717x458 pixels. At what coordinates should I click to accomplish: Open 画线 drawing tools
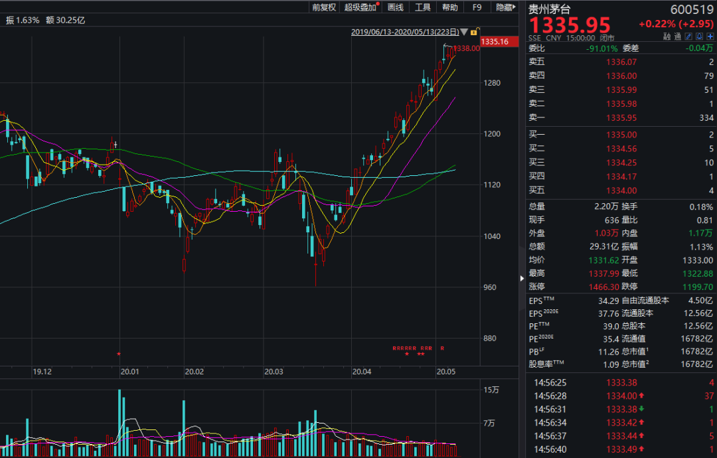396,7
